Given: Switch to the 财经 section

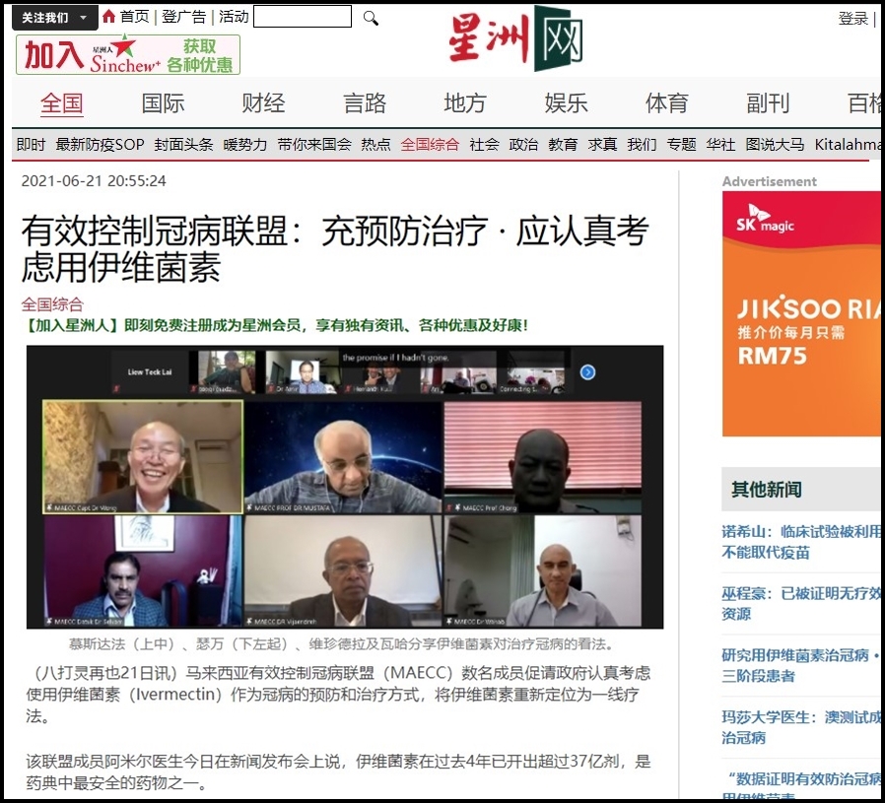Looking at the screenshot, I should 263,103.
